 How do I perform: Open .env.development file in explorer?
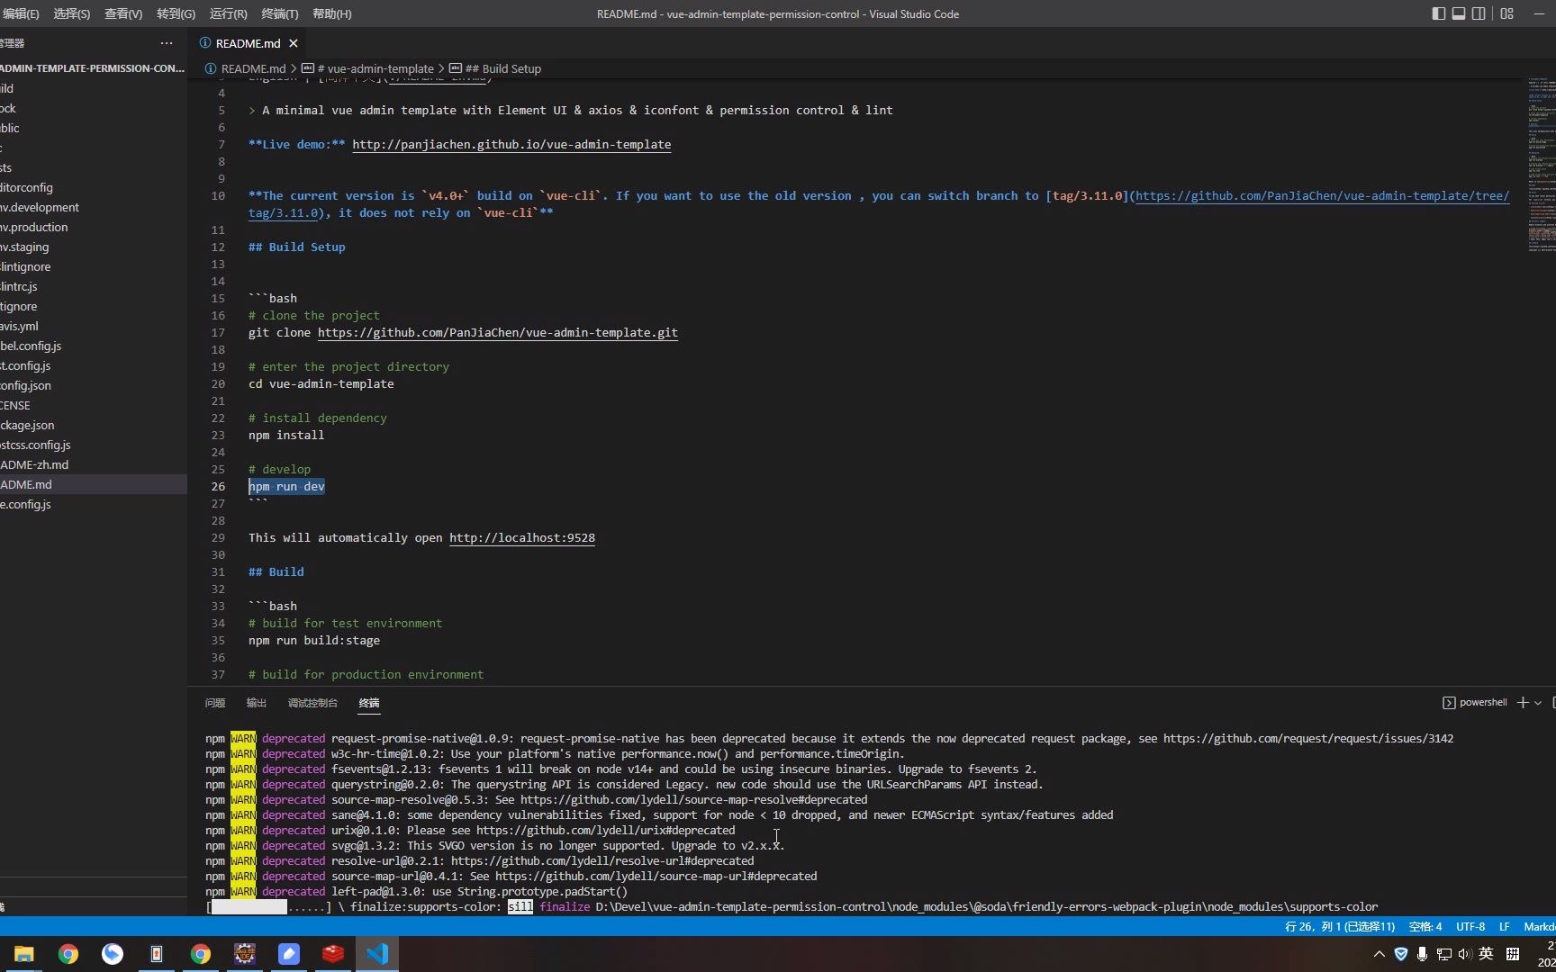tap(94, 207)
